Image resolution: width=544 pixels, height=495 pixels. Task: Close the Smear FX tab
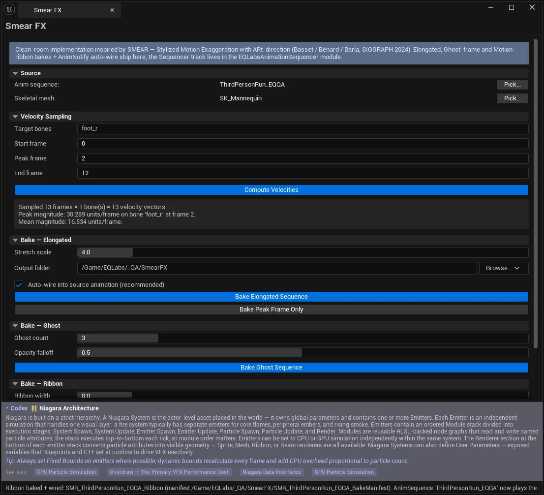[x=112, y=10]
